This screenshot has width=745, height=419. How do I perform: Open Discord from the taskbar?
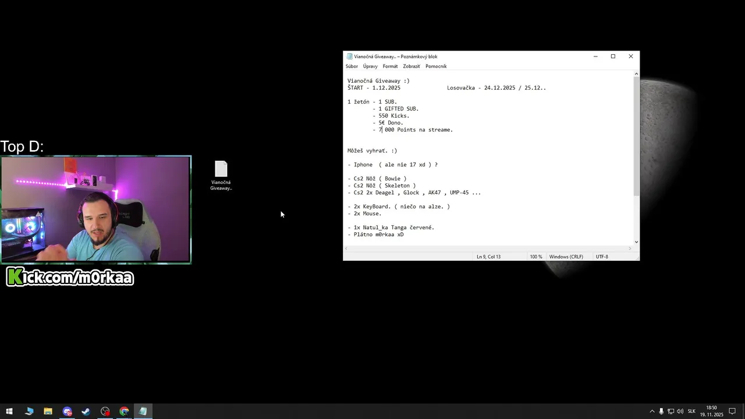[x=67, y=411]
